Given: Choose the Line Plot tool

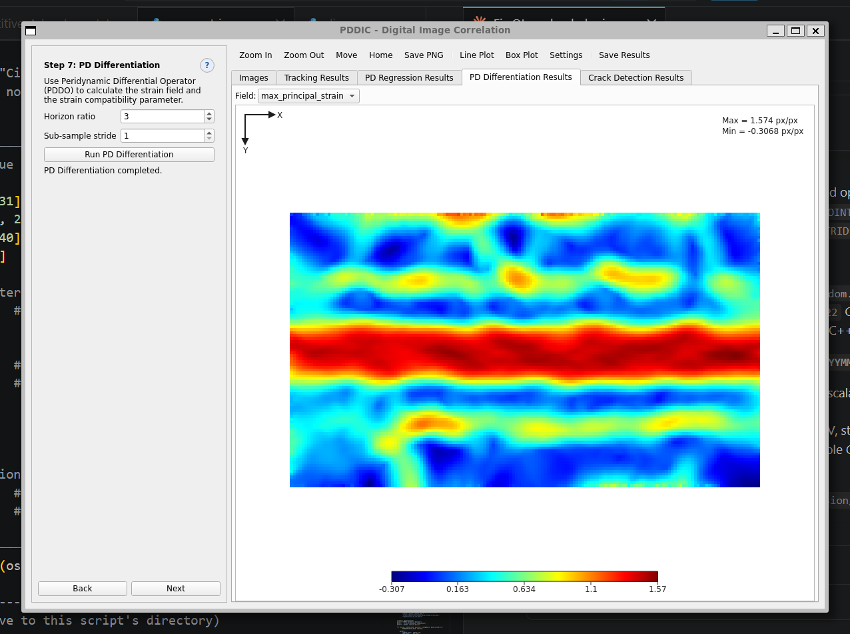Looking at the screenshot, I should pyautogui.click(x=477, y=55).
